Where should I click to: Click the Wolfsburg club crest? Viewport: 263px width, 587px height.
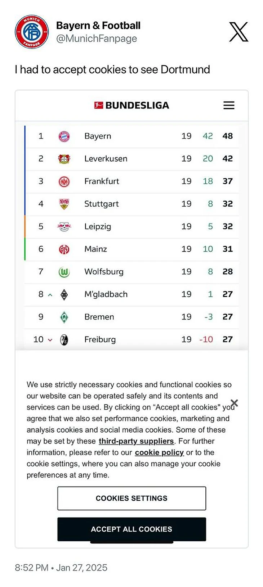tap(64, 272)
